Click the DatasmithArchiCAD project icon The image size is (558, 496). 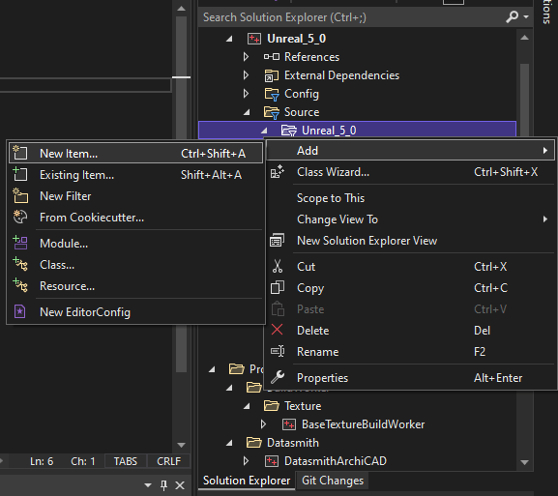[x=272, y=461]
